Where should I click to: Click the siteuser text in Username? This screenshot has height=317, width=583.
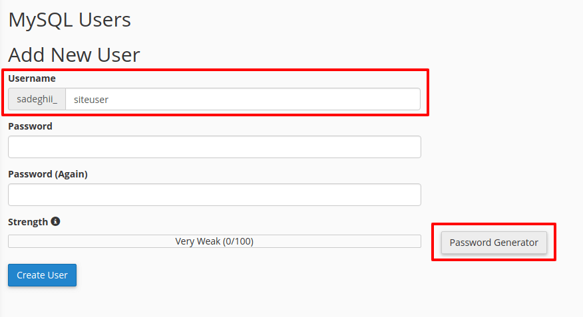pos(91,100)
